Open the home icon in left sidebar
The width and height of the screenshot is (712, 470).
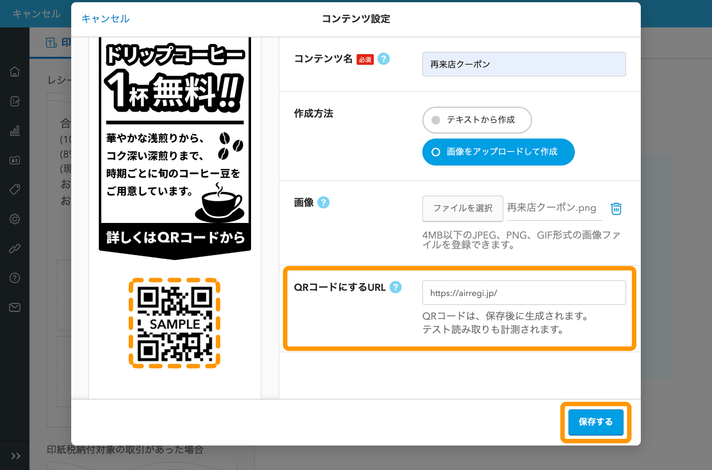[15, 72]
